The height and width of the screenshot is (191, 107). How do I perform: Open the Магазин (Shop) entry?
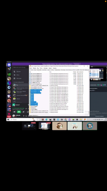19,78
